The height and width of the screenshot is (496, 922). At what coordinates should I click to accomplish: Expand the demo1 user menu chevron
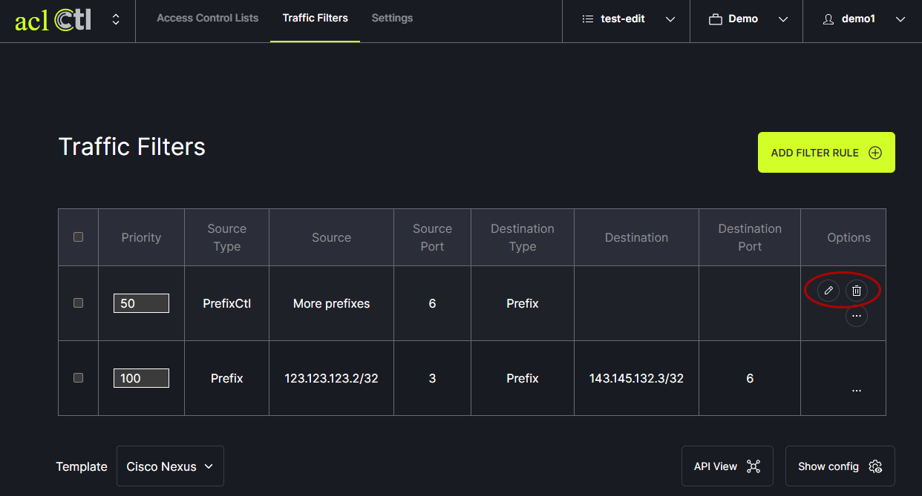[x=900, y=19]
